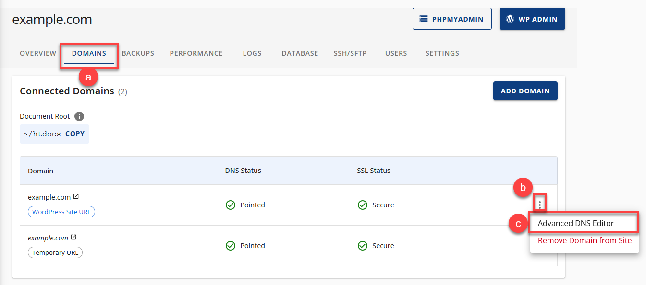
Task: Open the SETTINGS tab
Action: click(x=442, y=53)
